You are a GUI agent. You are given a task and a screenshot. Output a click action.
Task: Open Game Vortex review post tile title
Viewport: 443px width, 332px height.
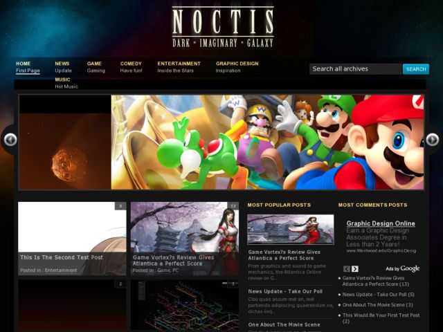[x=174, y=261]
